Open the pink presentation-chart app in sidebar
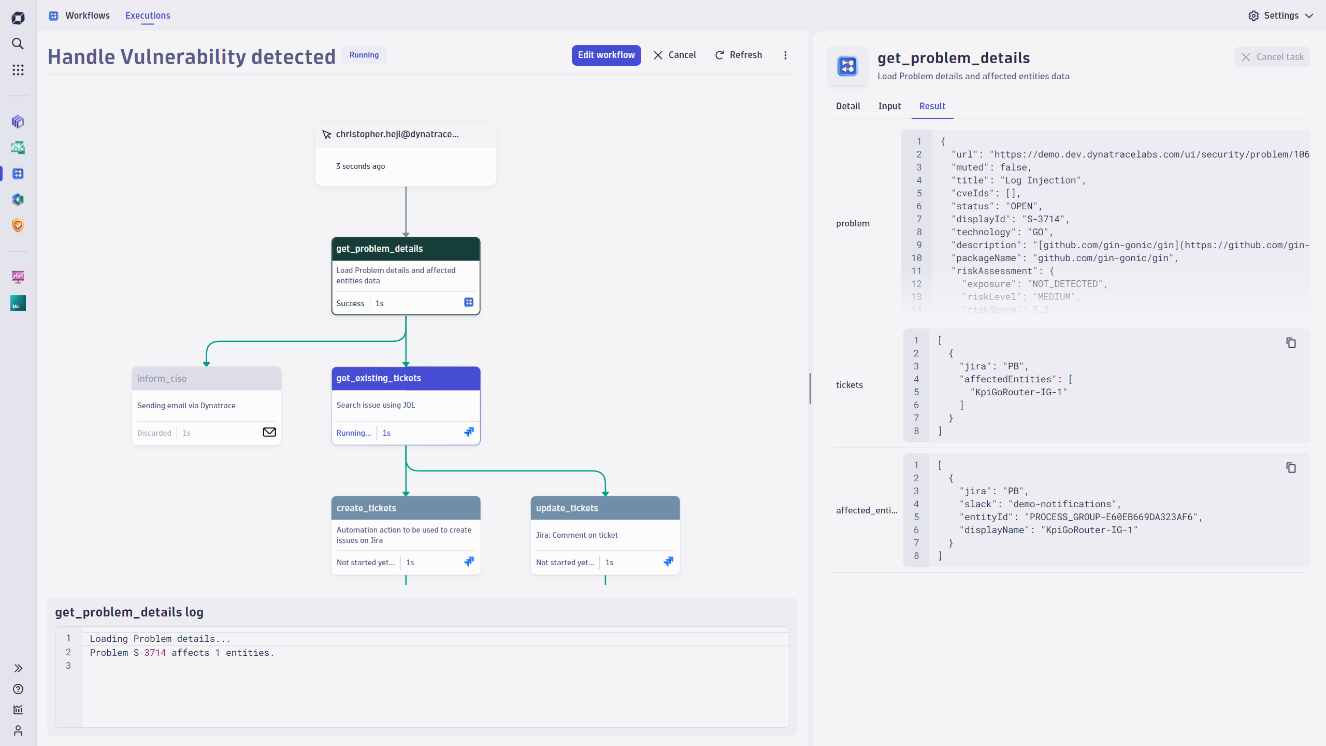This screenshot has height=746, width=1326. pos(18,277)
